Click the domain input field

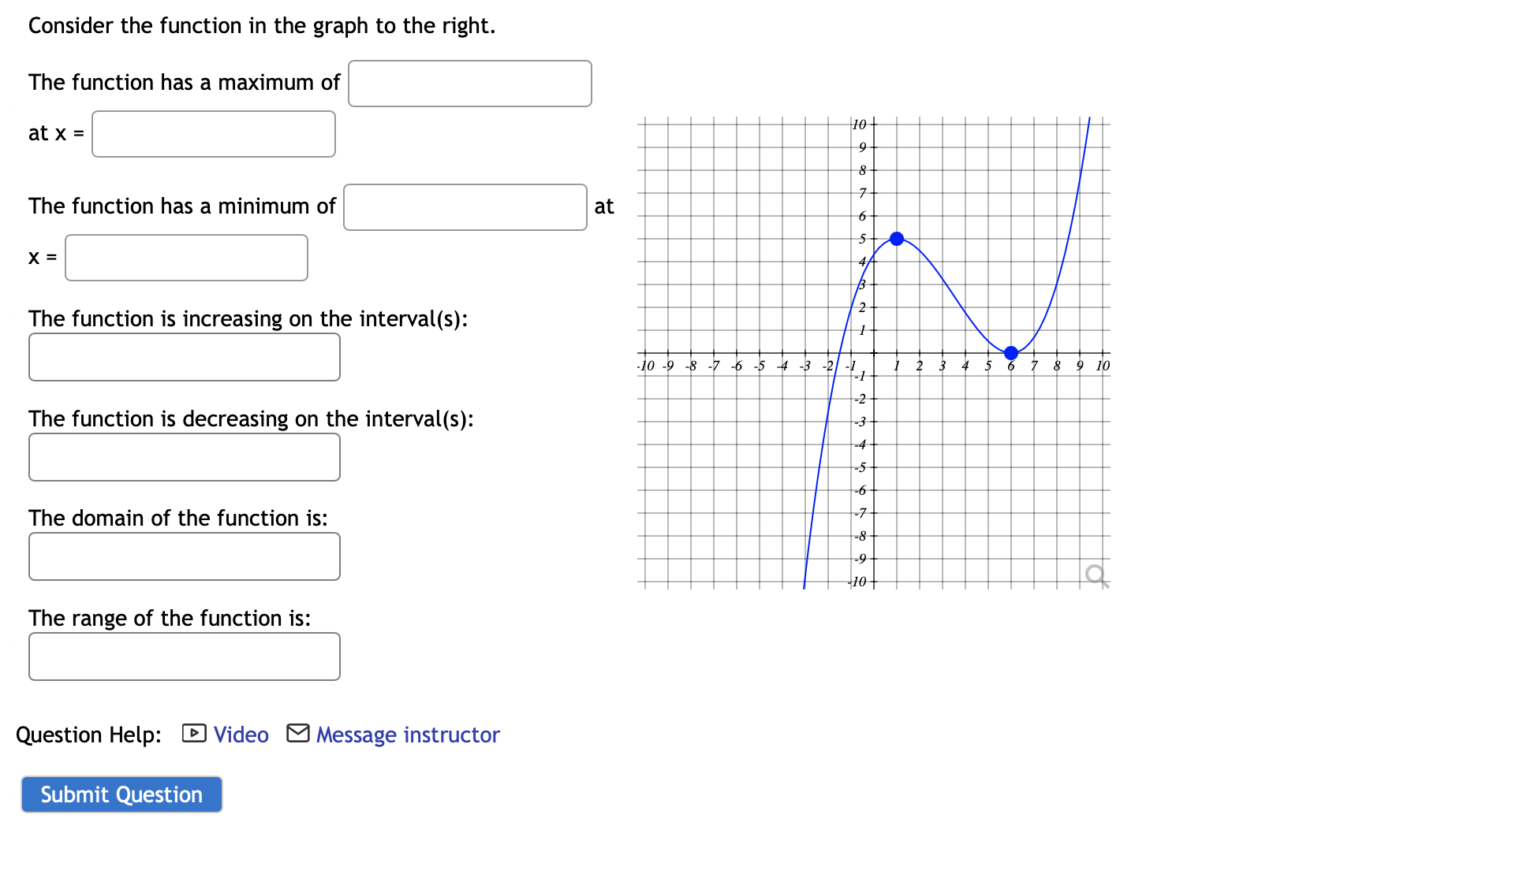(x=184, y=556)
